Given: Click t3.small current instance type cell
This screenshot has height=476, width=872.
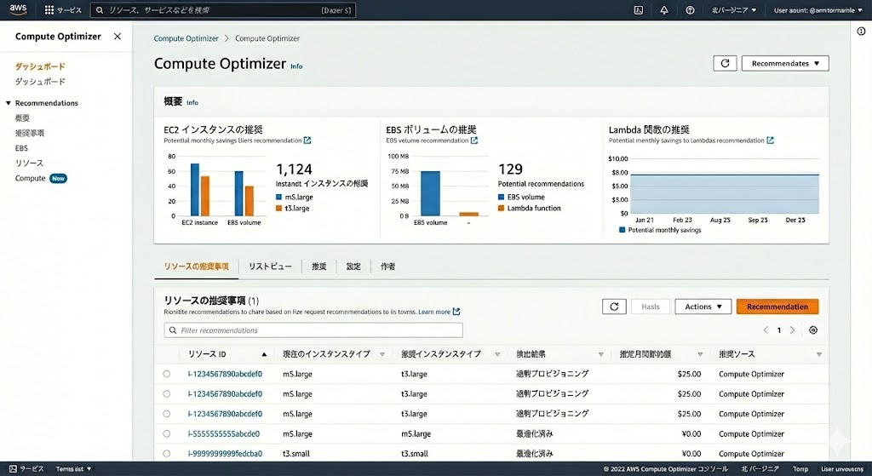Looking at the screenshot, I should (x=295, y=454).
